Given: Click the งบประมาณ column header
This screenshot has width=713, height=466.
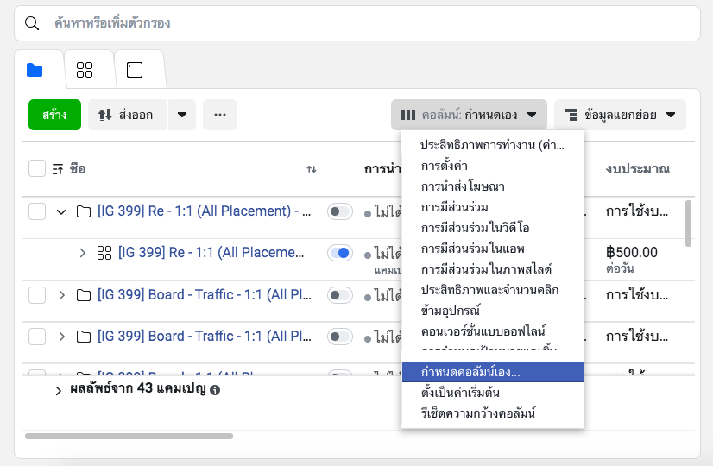Looking at the screenshot, I should tap(638, 169).
